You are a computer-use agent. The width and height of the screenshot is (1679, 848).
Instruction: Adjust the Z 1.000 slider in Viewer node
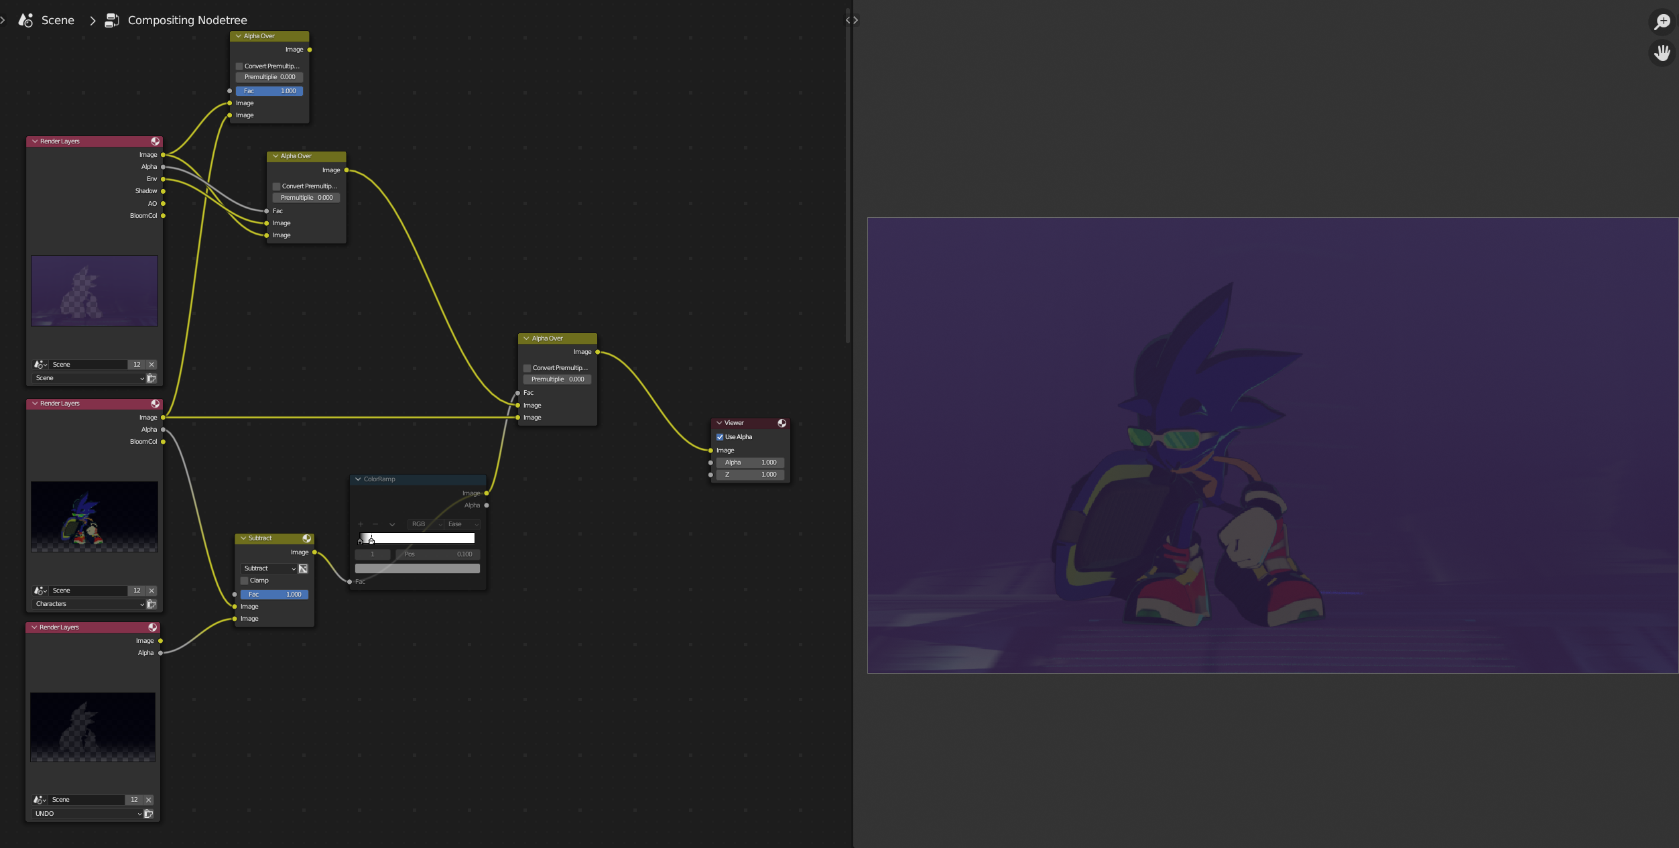[750, 475]
